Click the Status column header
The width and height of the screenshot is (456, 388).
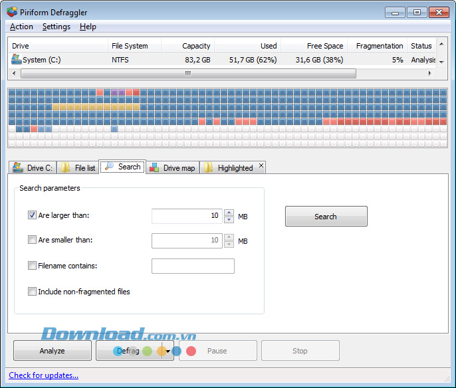point(421,46)
